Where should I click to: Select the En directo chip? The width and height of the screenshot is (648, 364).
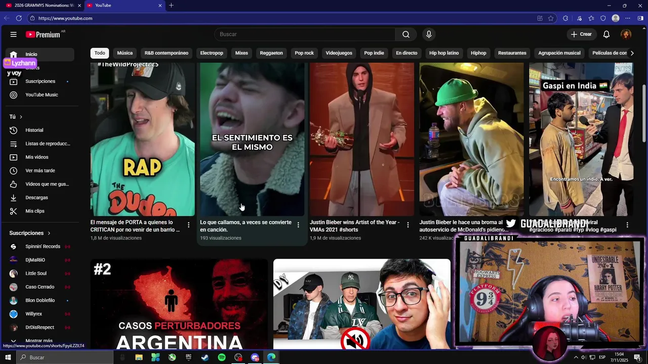[407, 53]
